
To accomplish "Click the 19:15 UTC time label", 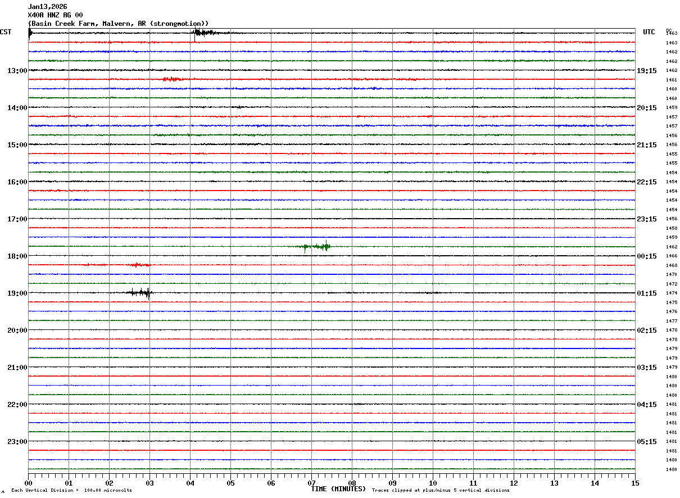I will 647,71.
